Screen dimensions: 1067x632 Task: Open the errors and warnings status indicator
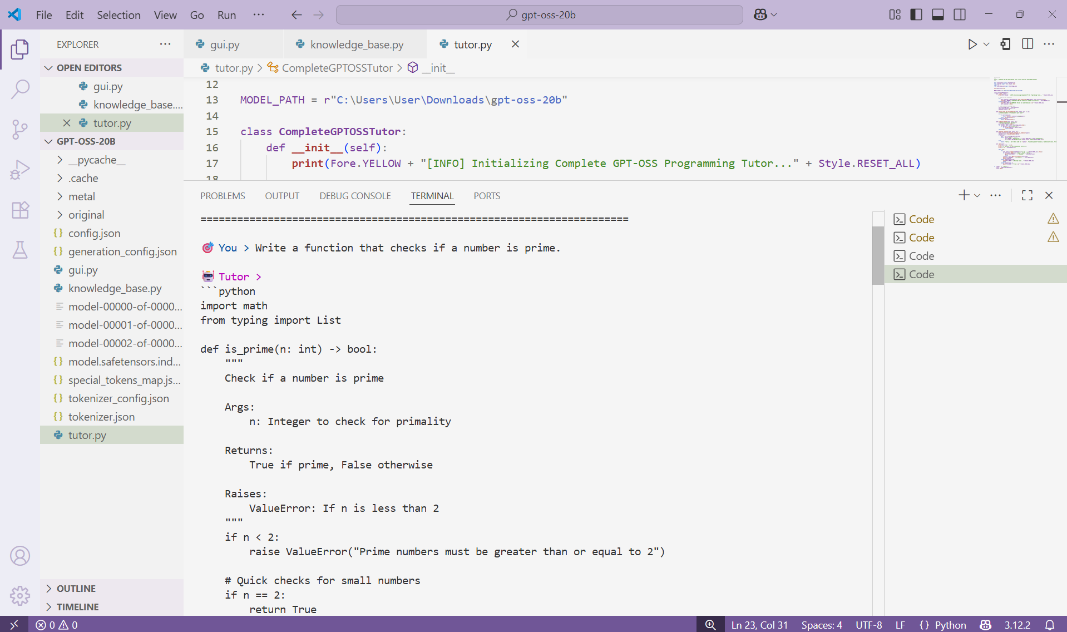(57, 625)
